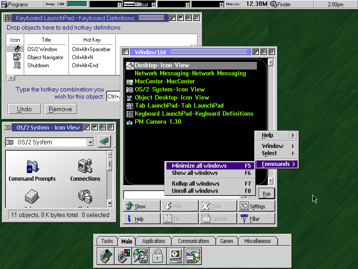This screenshot has height=269, width=358.
Task: Open the Communications tab
Action: 194,241
